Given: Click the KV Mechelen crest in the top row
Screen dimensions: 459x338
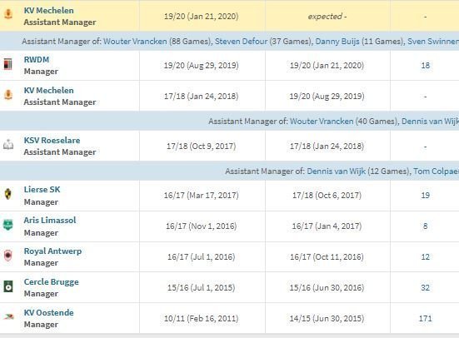Looking at the screenshot, I should 8,14.
